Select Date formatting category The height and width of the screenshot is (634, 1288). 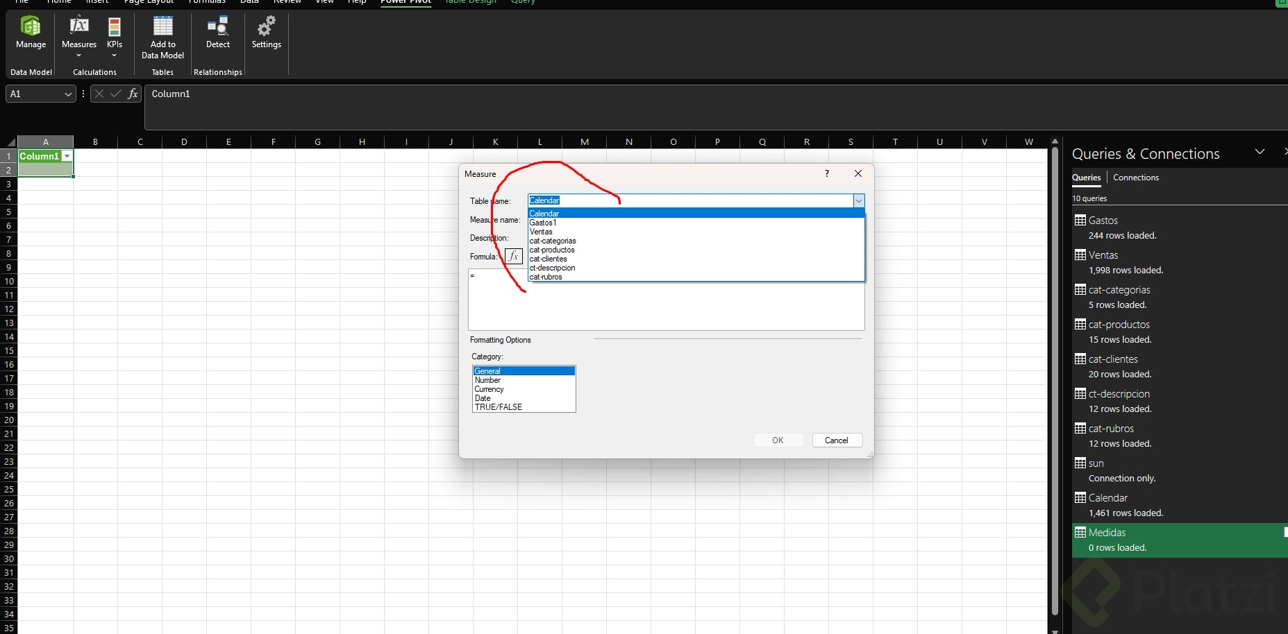click(x=524, y=398)
